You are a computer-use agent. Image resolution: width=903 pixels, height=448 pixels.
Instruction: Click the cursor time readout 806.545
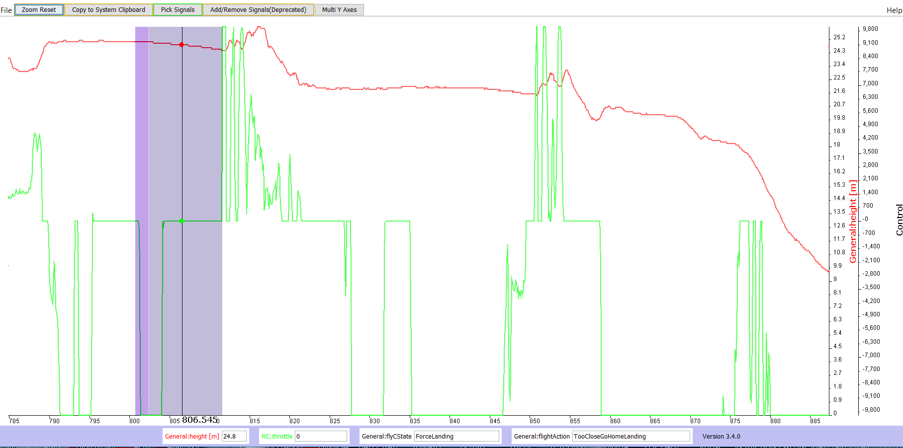click(200, 420)
